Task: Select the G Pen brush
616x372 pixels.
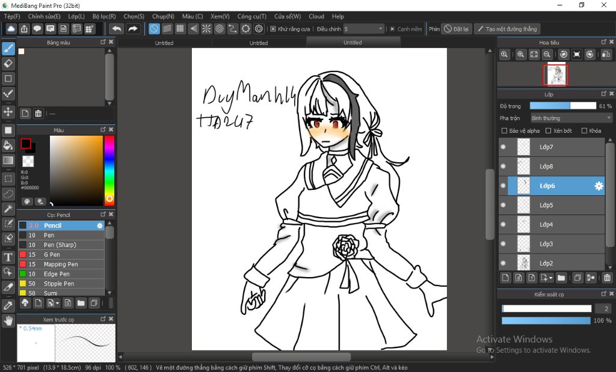Action: 61,255
